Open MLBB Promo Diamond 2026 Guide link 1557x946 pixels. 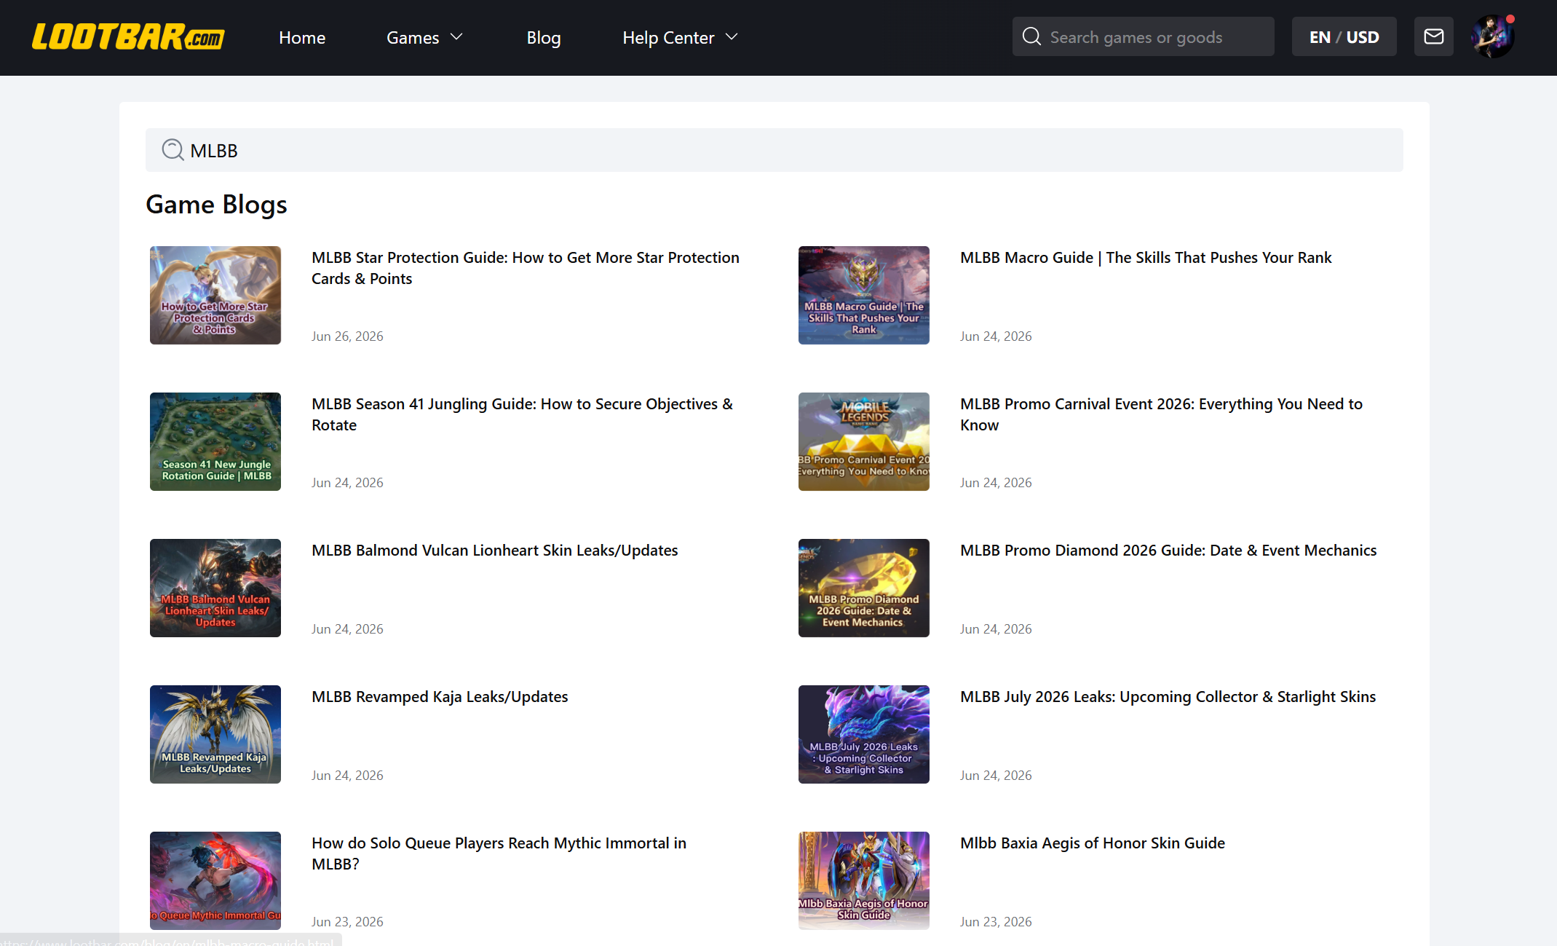point(1168,551)
